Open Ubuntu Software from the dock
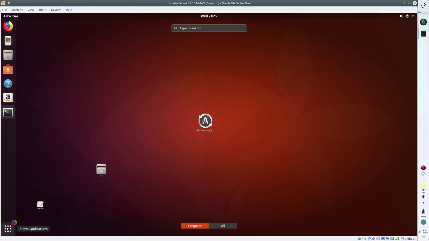This screenshot has height=241, width=429. click(8, 69)
